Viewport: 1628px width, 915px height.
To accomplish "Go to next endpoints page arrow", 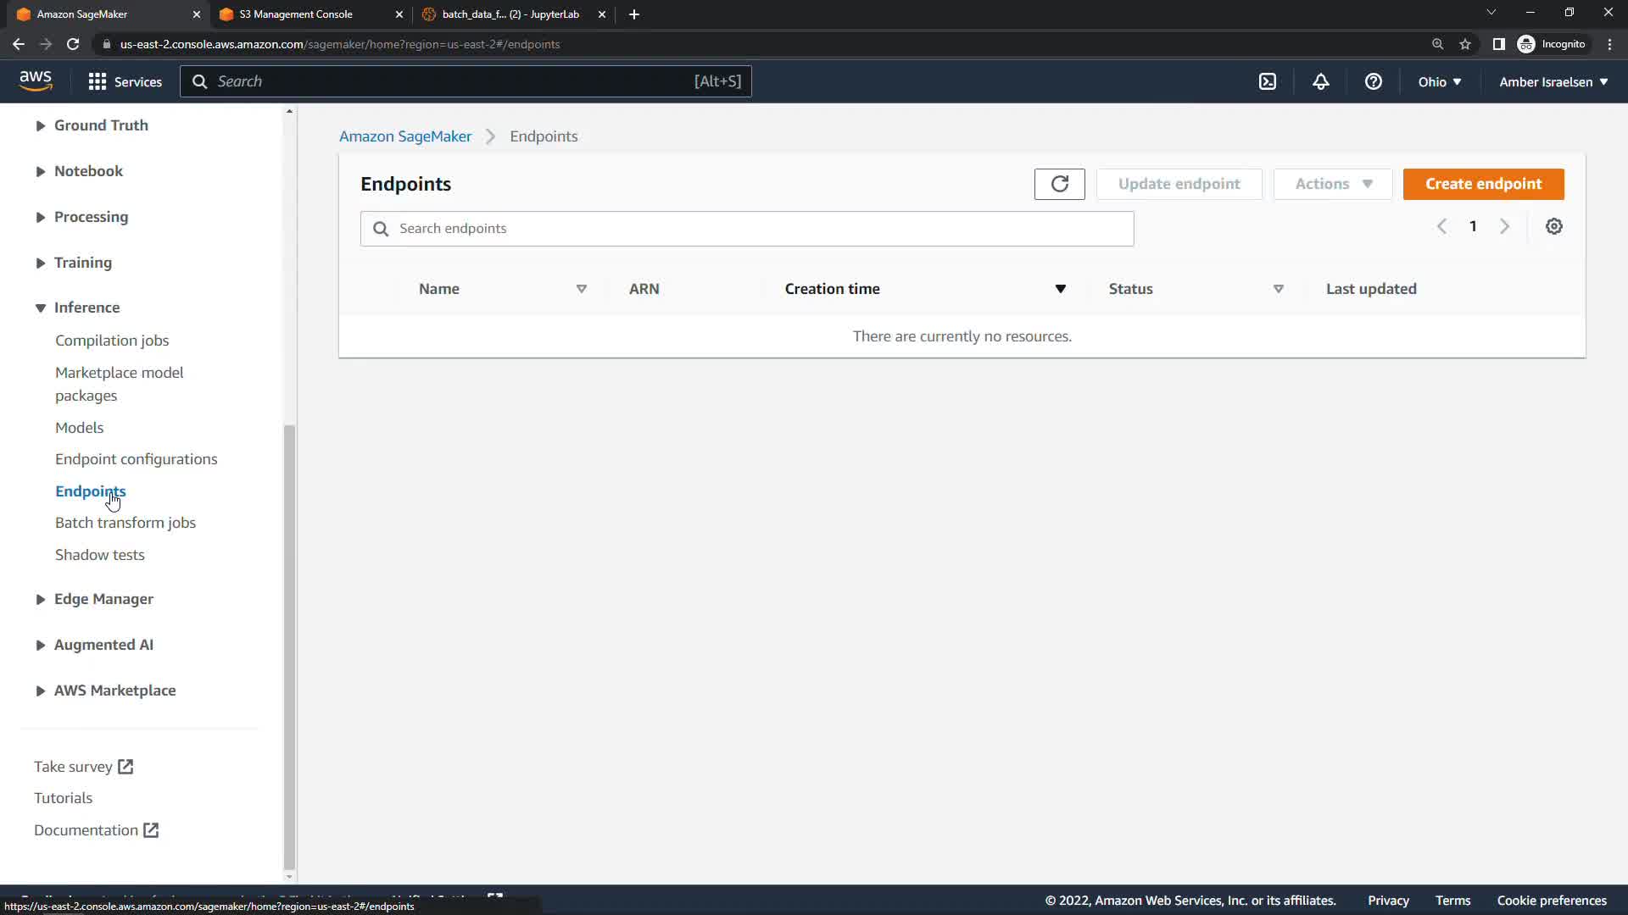I will [x=1504, y=226].
